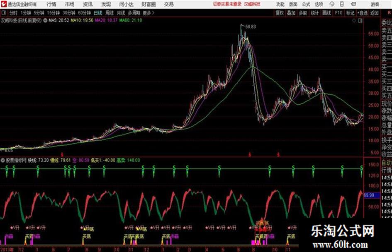
Task: Click the 58.83 high price label
Action: click(x=251, y=26)
